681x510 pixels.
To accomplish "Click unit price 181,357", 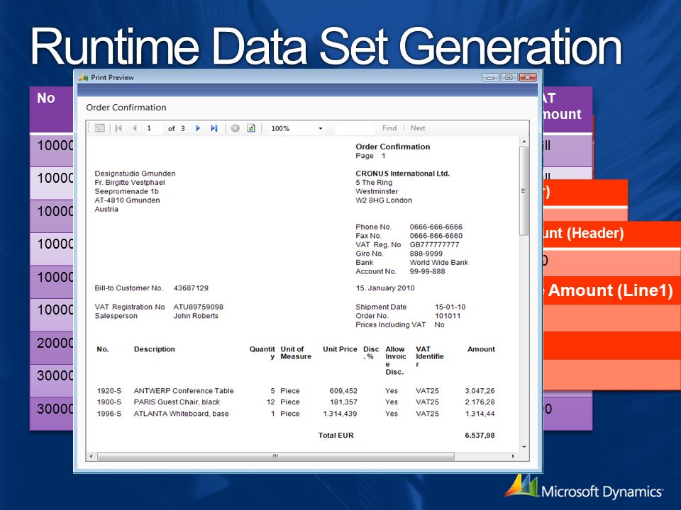I will 343,402.
